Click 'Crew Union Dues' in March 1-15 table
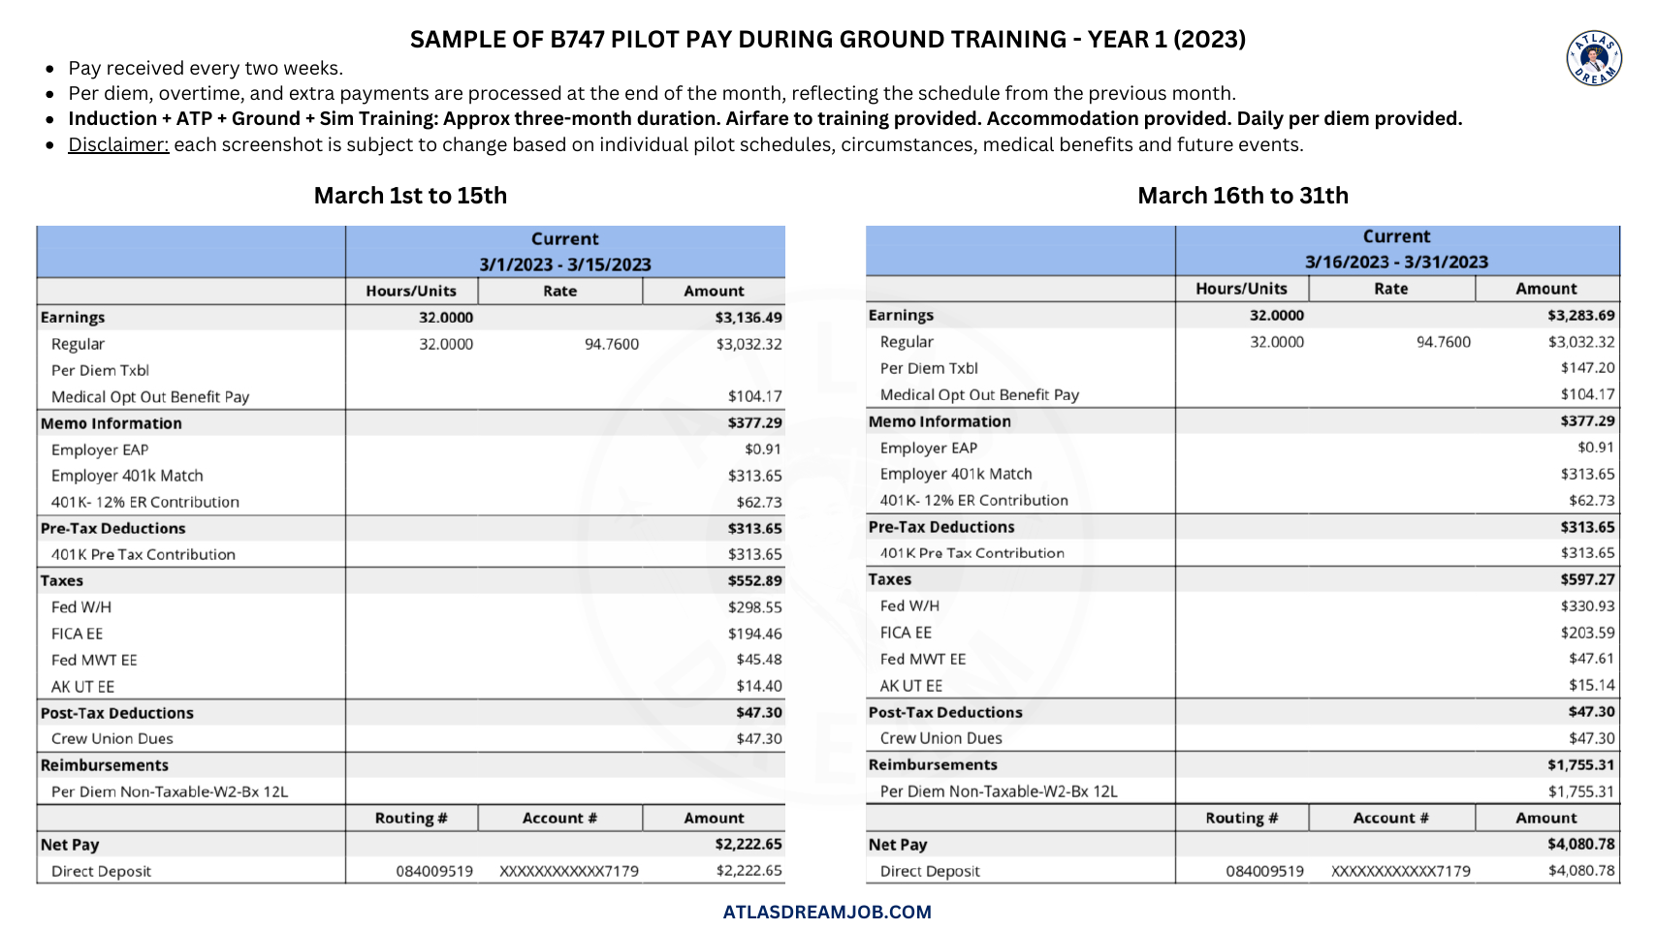The image size is (1656, 930). tap(112, 738)
